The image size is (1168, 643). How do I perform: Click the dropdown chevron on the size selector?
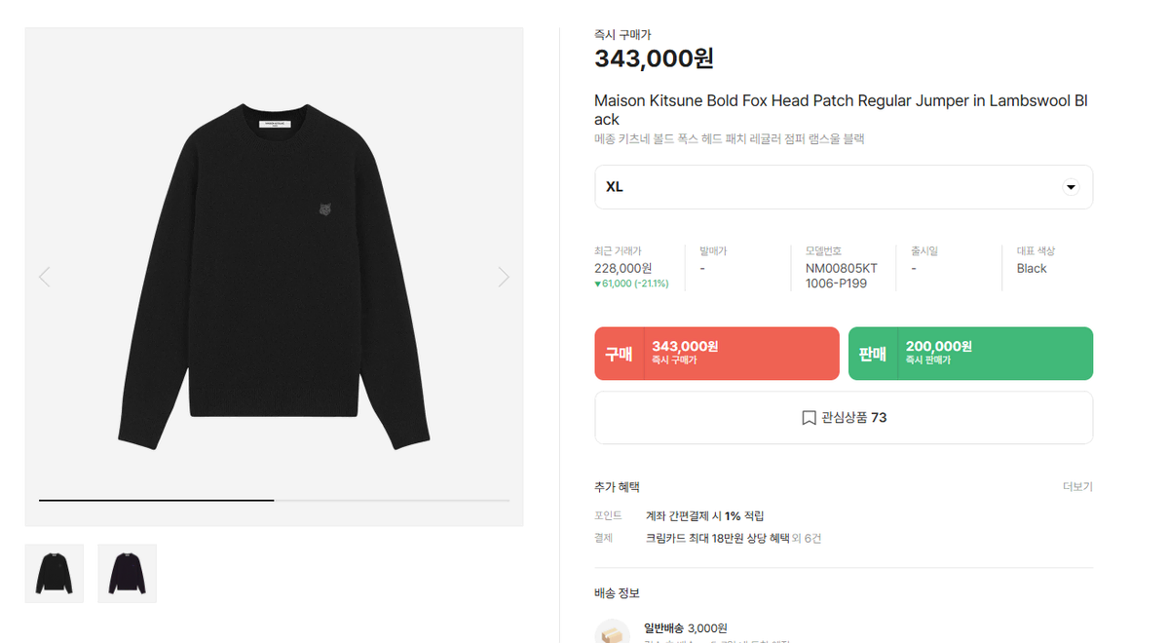pos(1070,186)
